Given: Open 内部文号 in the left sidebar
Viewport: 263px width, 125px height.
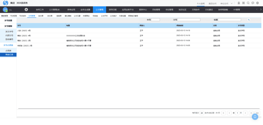Looking at the screenshot, I should [x=9, y=35].
